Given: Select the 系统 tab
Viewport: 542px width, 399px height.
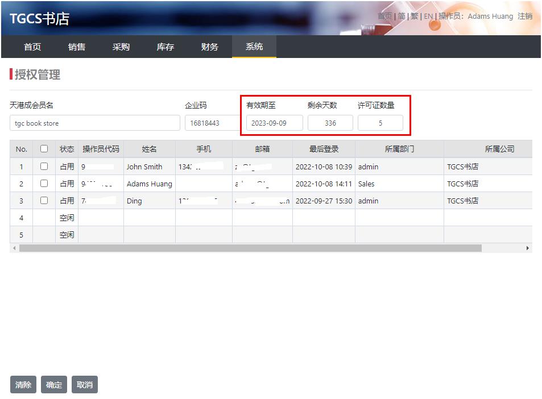Looking at the screenshot, I should point(254,47).
